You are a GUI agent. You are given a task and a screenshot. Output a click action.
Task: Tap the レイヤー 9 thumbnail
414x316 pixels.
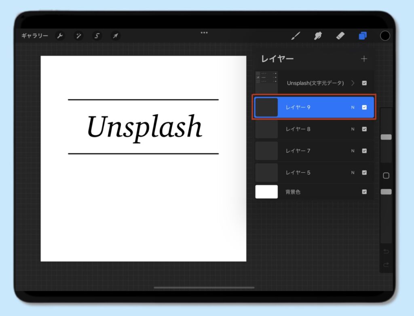point(266,107)
